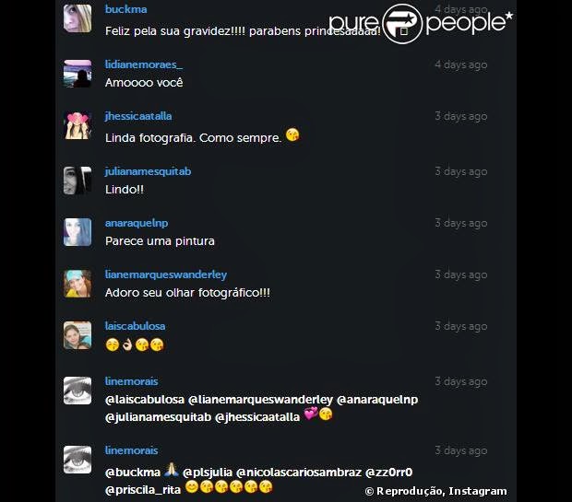This screenshot has height=502, width=572.
Task: Open jhessicaatalla username link
Action: pos(138,116)
